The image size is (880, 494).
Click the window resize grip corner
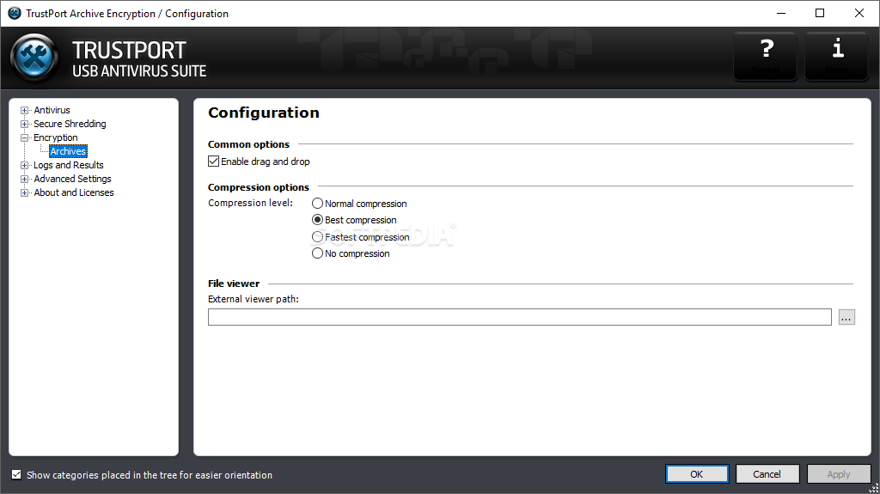(874, 488)
